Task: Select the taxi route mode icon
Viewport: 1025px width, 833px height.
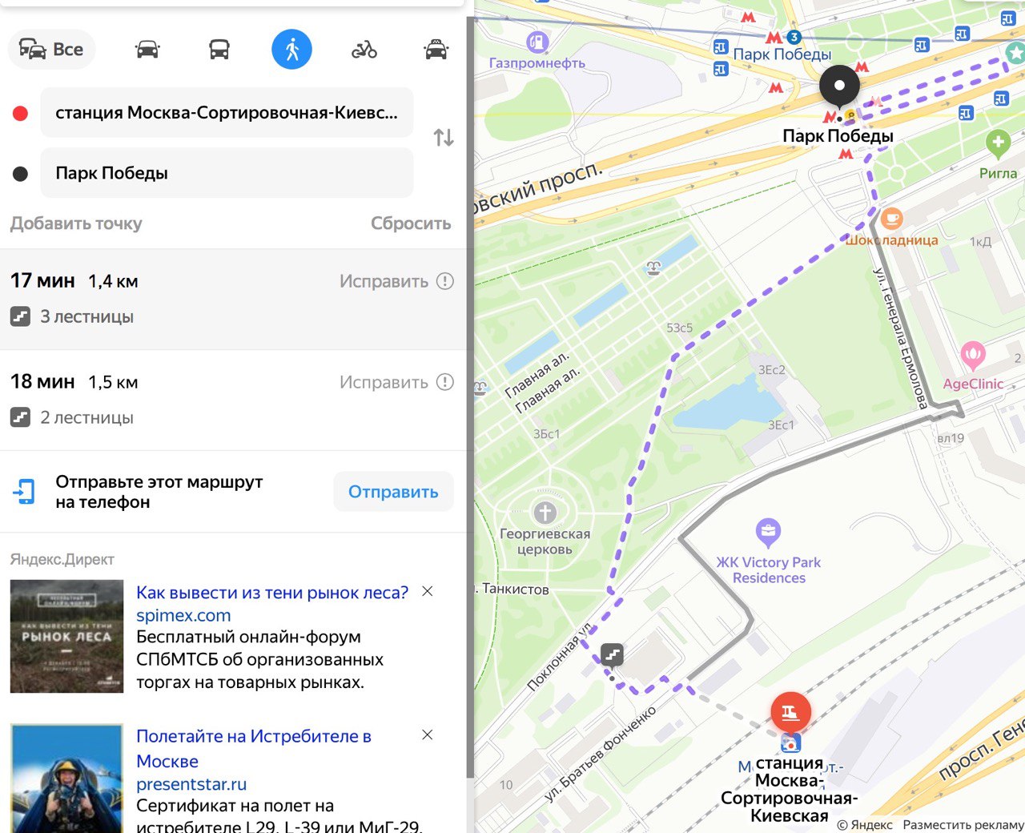Action: (x=436, y=50)
